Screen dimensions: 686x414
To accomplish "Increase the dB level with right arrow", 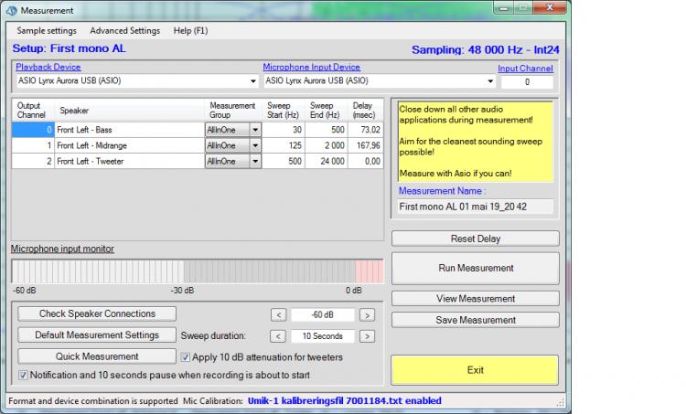I will pos(367,314).
